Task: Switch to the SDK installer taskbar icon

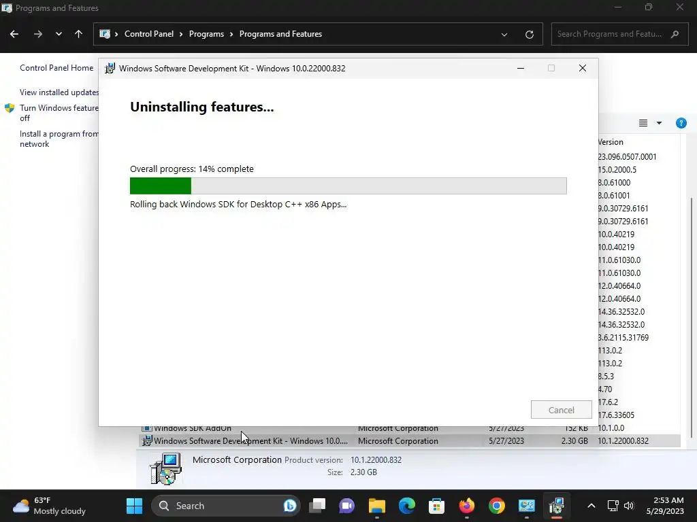Action: coord(557,506)
